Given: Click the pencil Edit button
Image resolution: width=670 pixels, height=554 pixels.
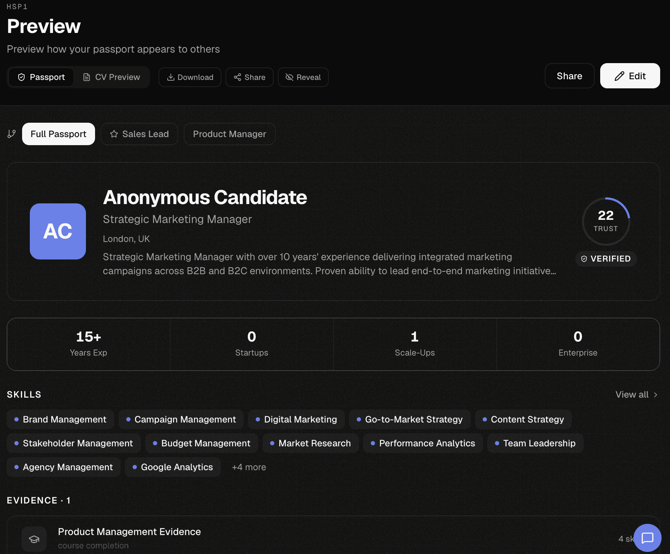Looking at the screenshot, I should pos(630,76).
